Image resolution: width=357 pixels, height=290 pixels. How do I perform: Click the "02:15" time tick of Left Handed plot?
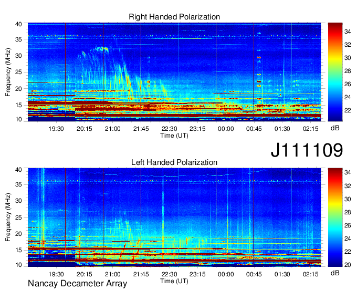point(311,274)
